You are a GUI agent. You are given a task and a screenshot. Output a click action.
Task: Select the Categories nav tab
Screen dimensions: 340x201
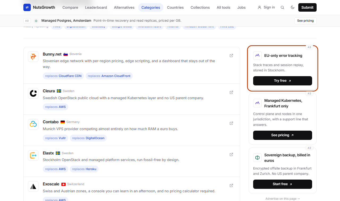(x=151, y=7)
